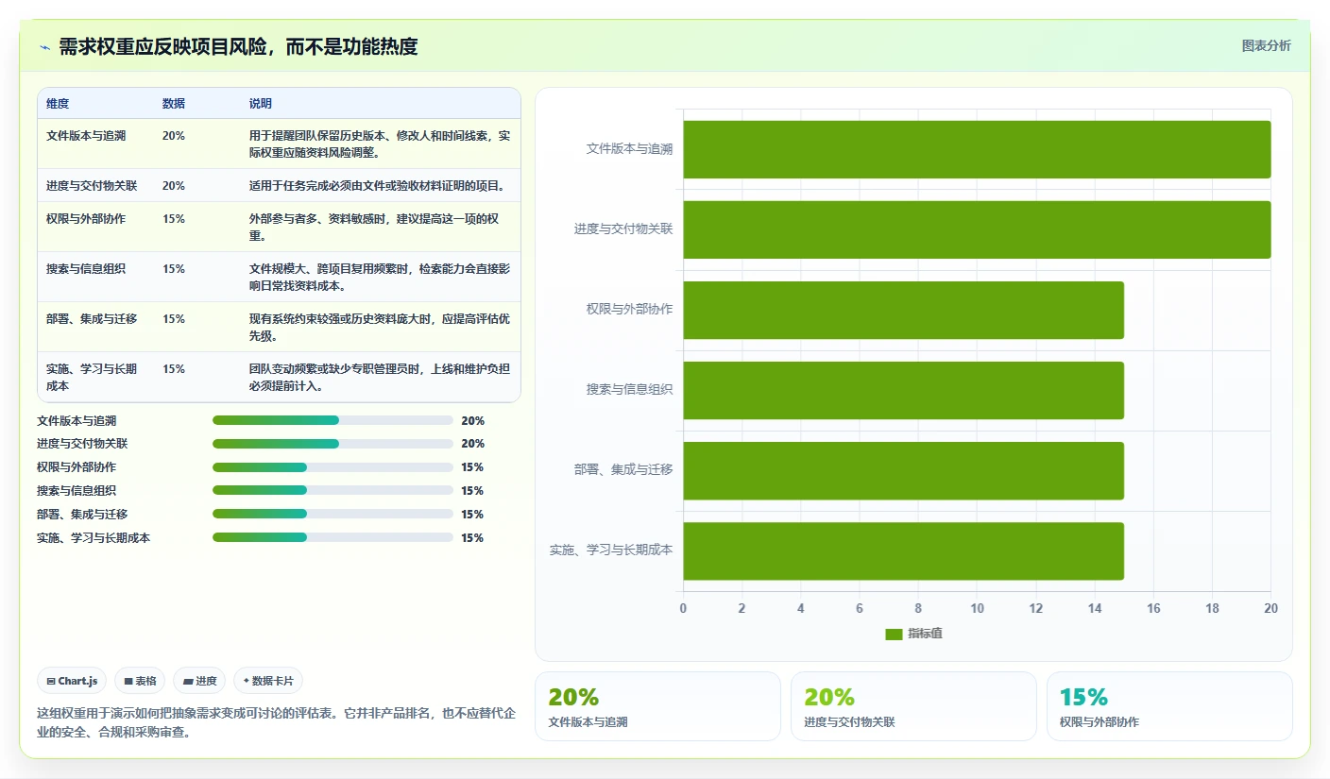The width and height of the screenshot is (1330, 779).
Task: Select the 表格 tag chip
Action: tap(140, 681)
